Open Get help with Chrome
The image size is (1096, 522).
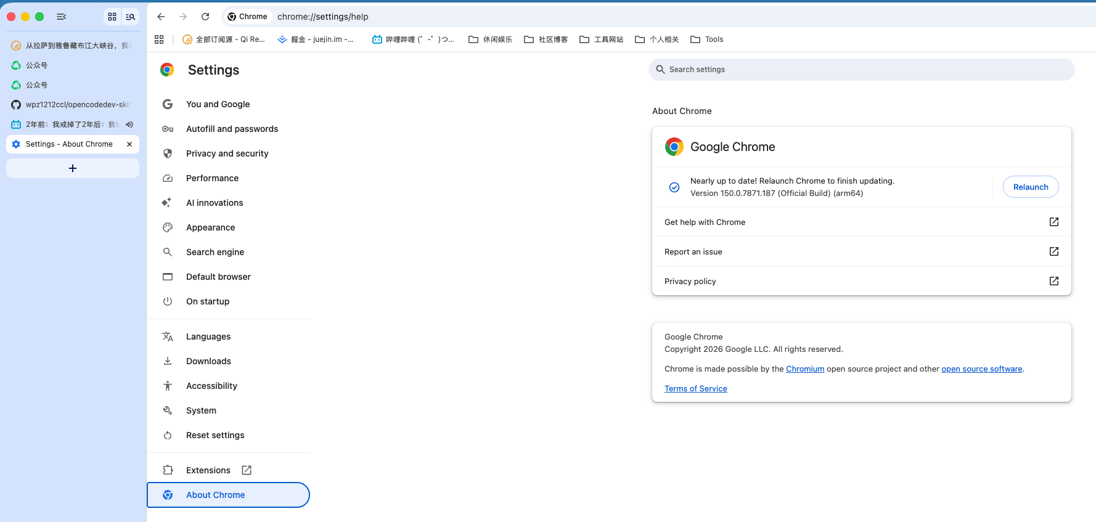[861, 222]
